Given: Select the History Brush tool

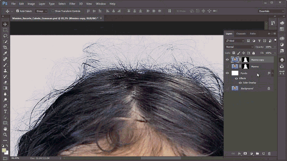Looking at the screenshot, I should pos(5,76).
